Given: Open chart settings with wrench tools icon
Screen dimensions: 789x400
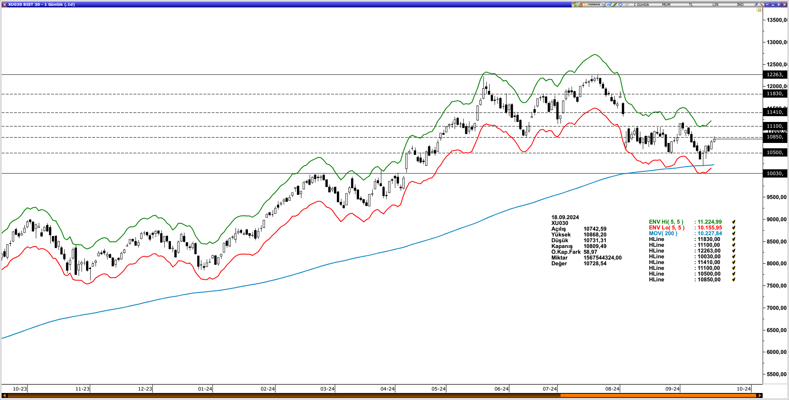Looking at the screenshot, I should click(761, 5).
